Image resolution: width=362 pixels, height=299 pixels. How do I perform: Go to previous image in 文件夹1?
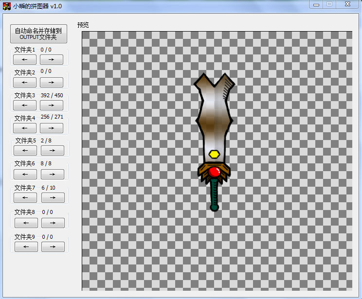(x=25, y=59)
